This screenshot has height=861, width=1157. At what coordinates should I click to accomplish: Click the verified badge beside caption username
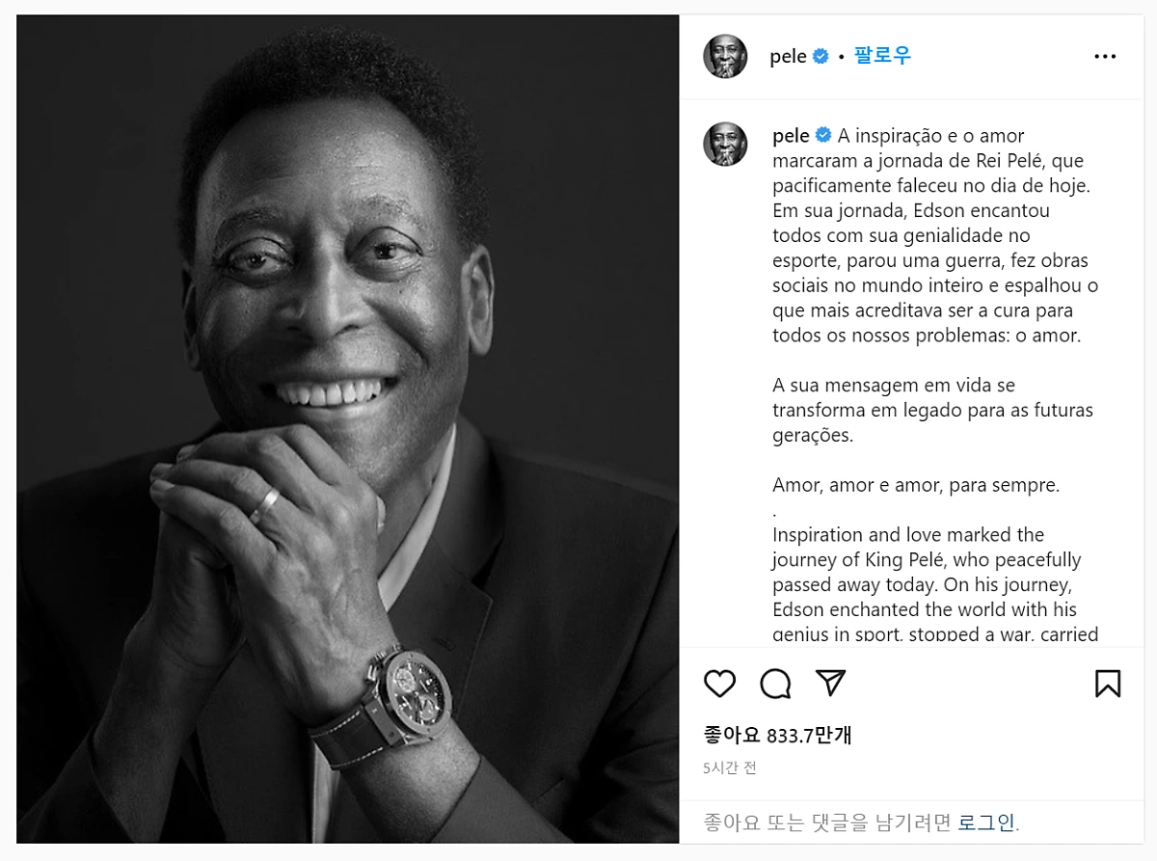[x=823, y=136]
